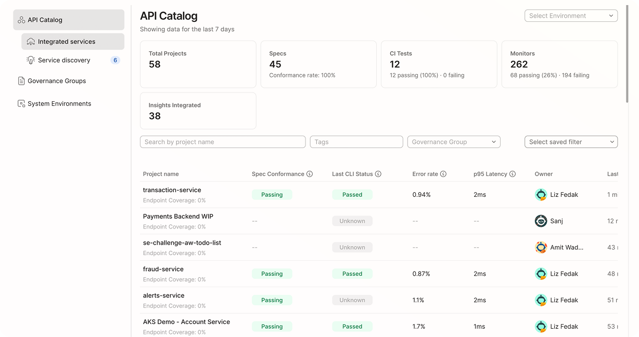Click the p95 Latency info icon

click(514, 174)
